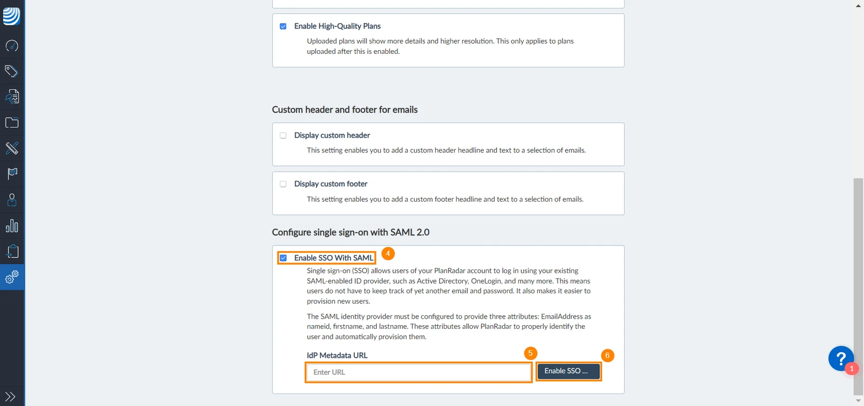Expand the sidebar with double chevron
The height and width of the screenshot is (406, 864).
(10, 397)
